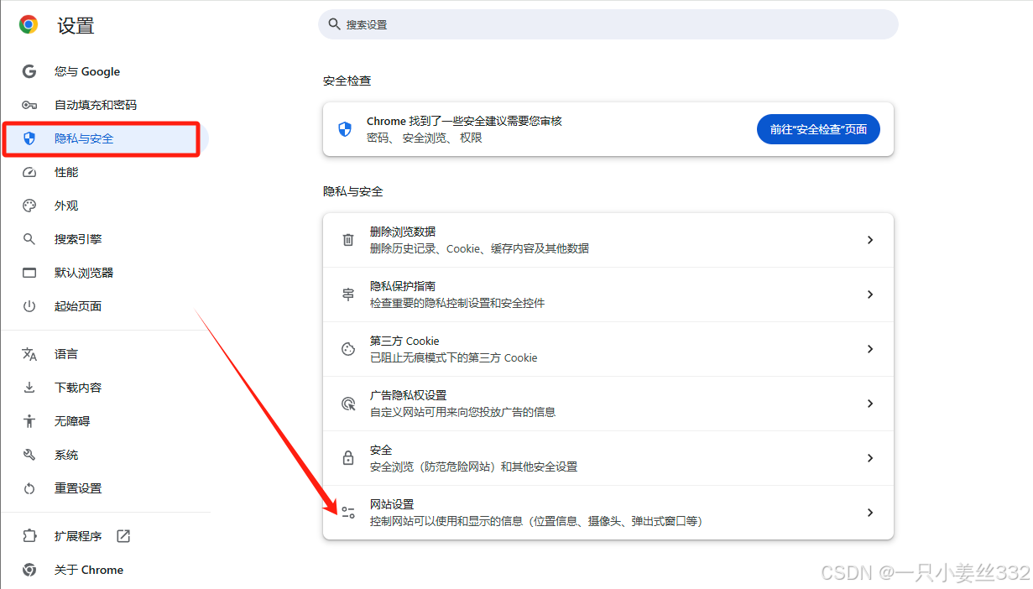Expand the 广告隐私权设置 chevron
Viewport: 1033px width, 589px height.
click(x=870, y=403)
